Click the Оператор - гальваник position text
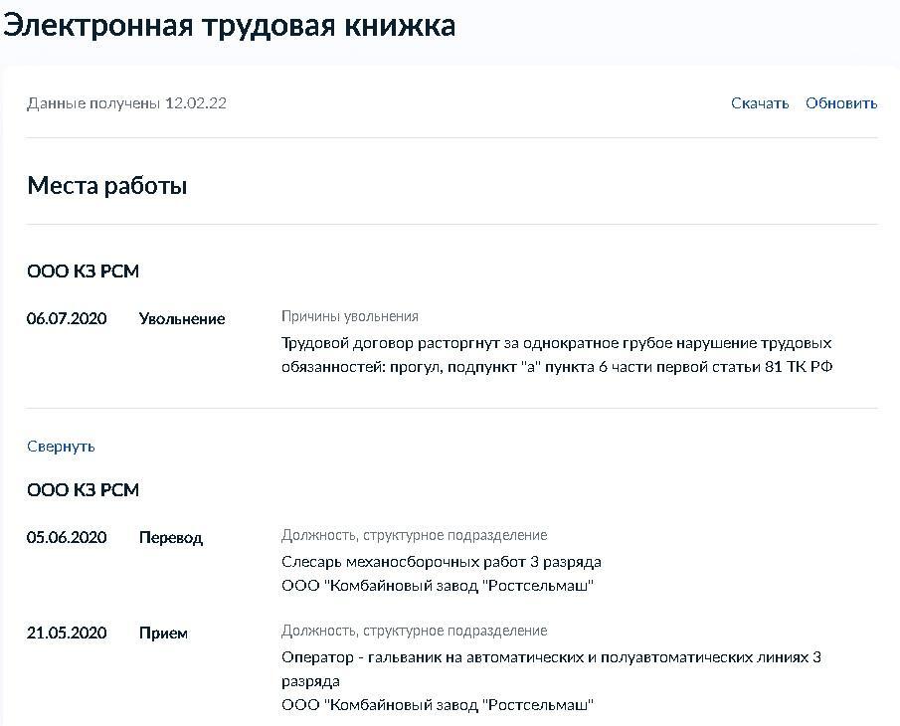 pos(551,669)
